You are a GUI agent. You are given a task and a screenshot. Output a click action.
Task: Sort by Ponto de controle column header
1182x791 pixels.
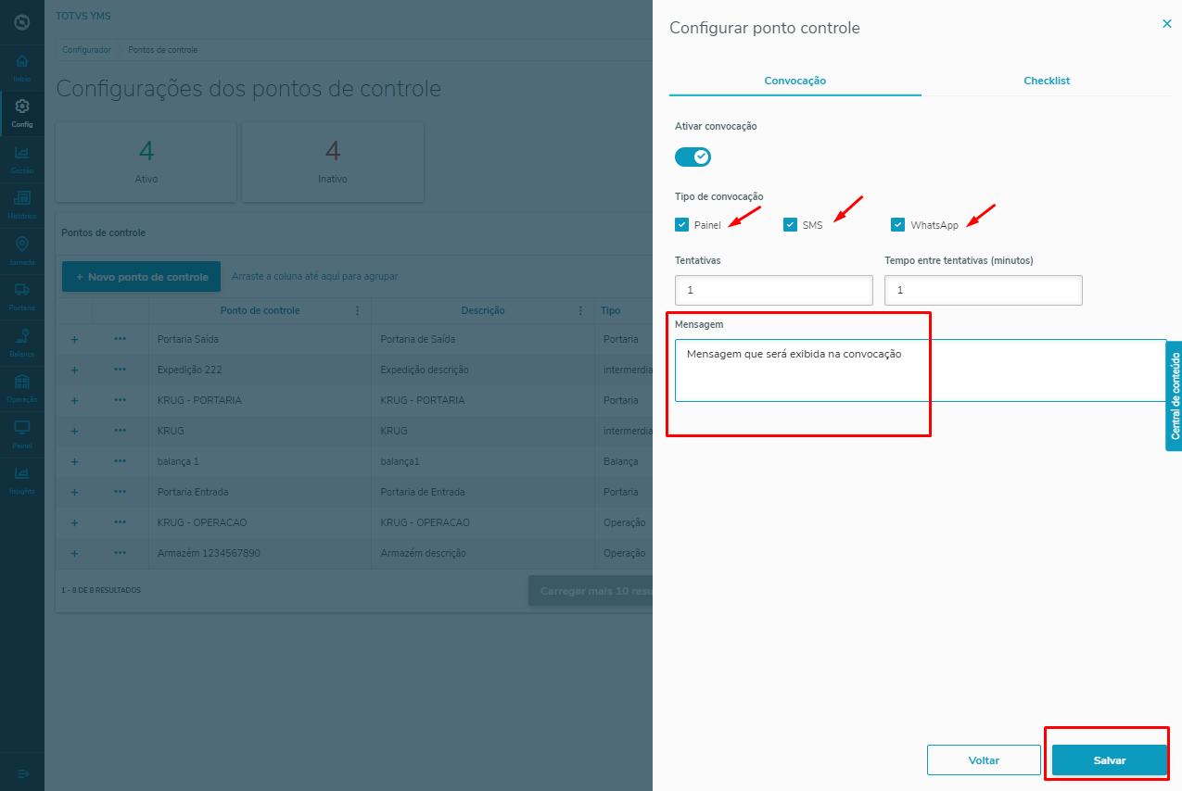tap(260, 311)
